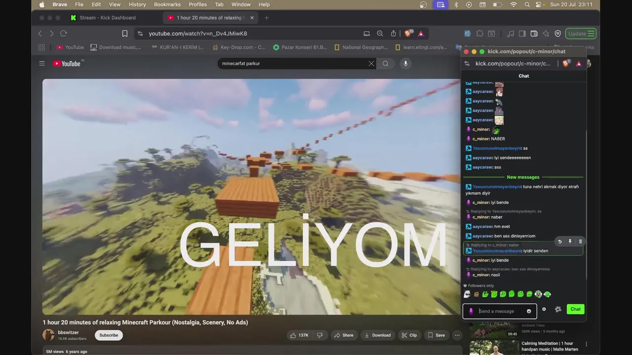This screenshot has width=632, height=355.
Task: Open Brave Shields in Kick popout window
Action: click(x=566, y=63)
